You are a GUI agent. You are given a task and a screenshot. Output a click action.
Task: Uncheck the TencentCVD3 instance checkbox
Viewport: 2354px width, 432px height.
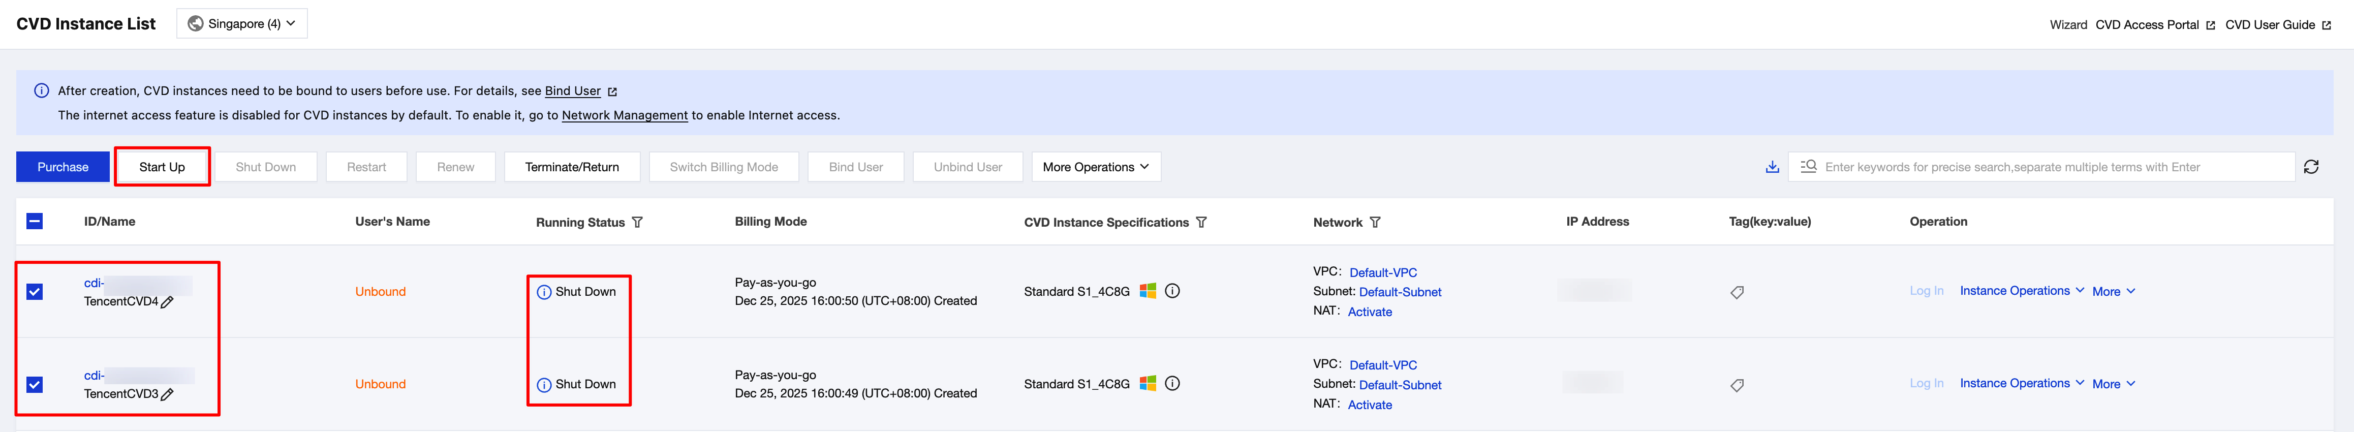(35, 385)
